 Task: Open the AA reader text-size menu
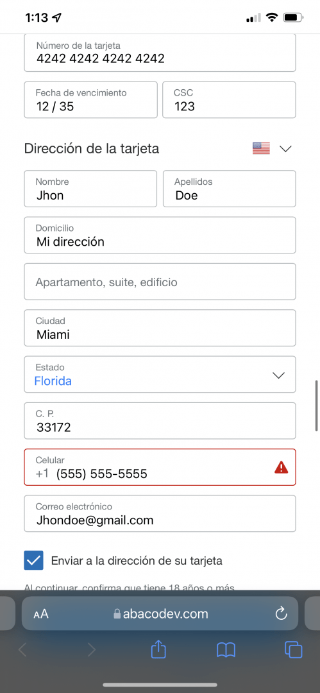click(41, 614)
